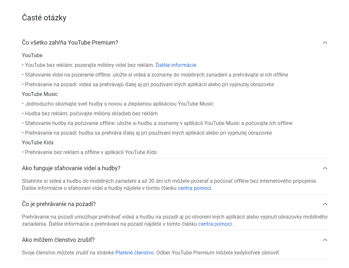Screen dimensions: 349x268
Task: Collapse the 'Ako funguje sťahovanie videí a hudby?' chevron
Action: 325,168
